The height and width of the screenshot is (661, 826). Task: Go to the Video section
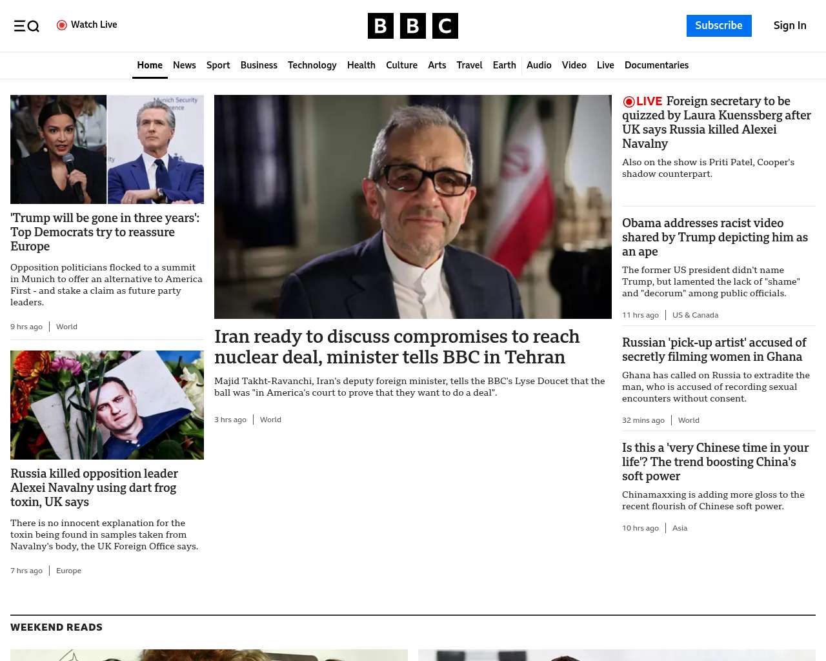pyautogui.click(x=574, y=65)
